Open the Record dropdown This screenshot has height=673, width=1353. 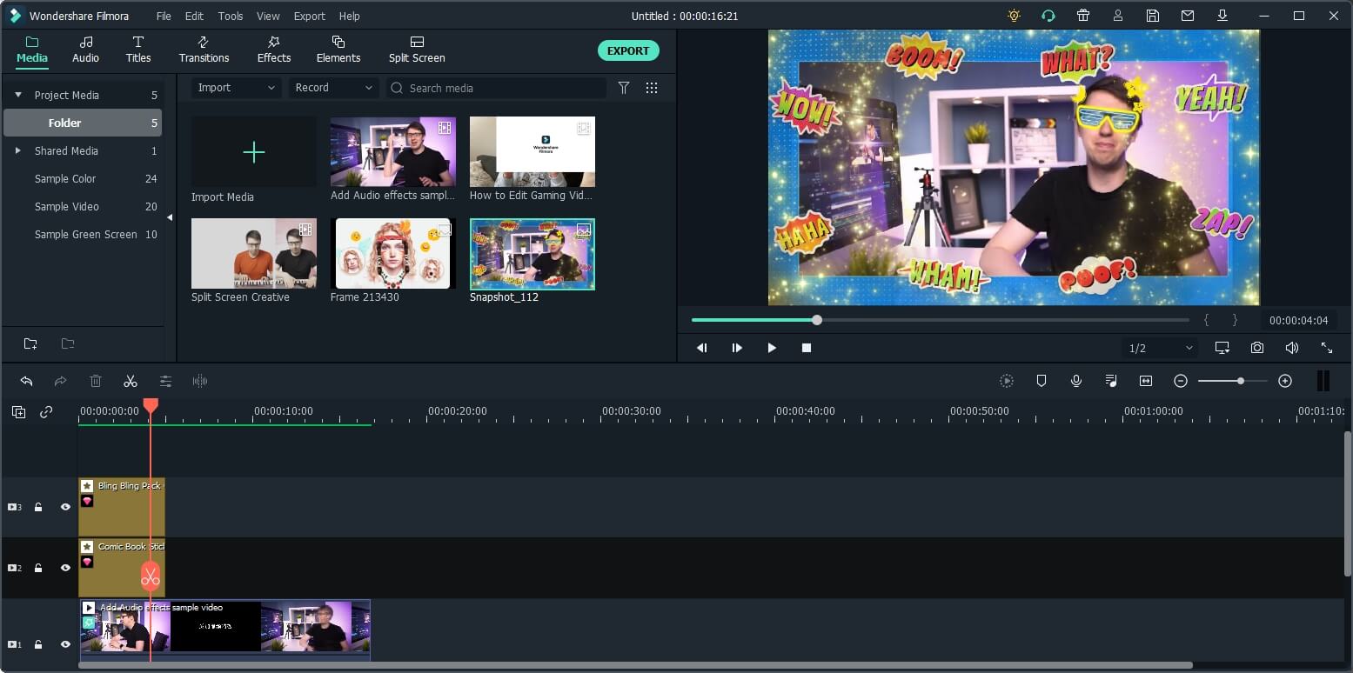click(334, 88)
